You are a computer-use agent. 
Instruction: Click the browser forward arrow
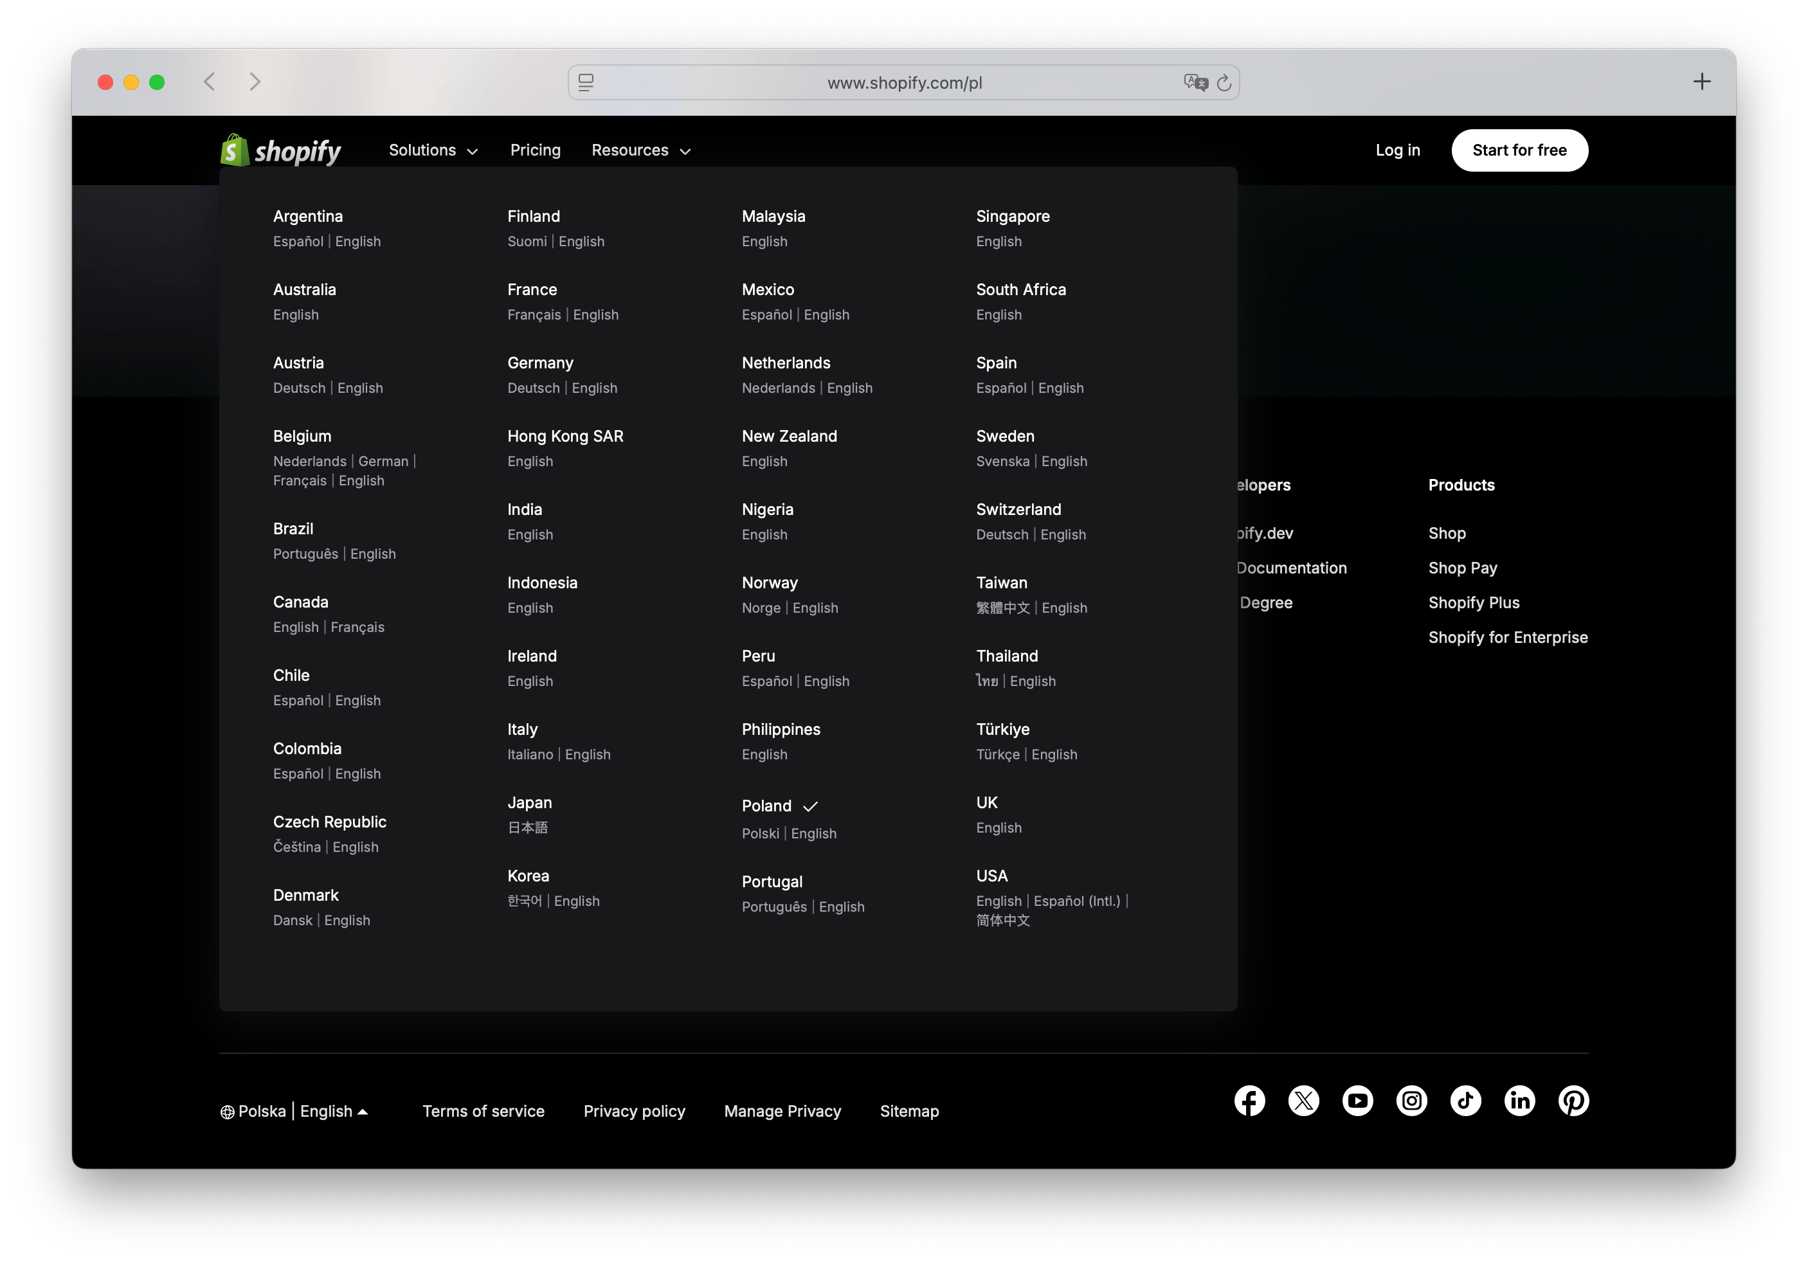pos(255,82)
